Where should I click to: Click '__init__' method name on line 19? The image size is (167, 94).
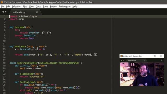click(x=25, y=66)
